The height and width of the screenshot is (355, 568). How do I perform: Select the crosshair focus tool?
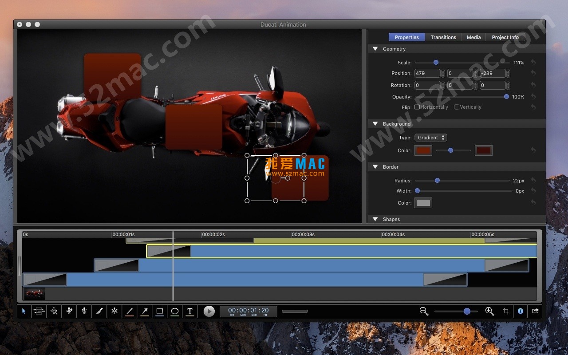54,312
